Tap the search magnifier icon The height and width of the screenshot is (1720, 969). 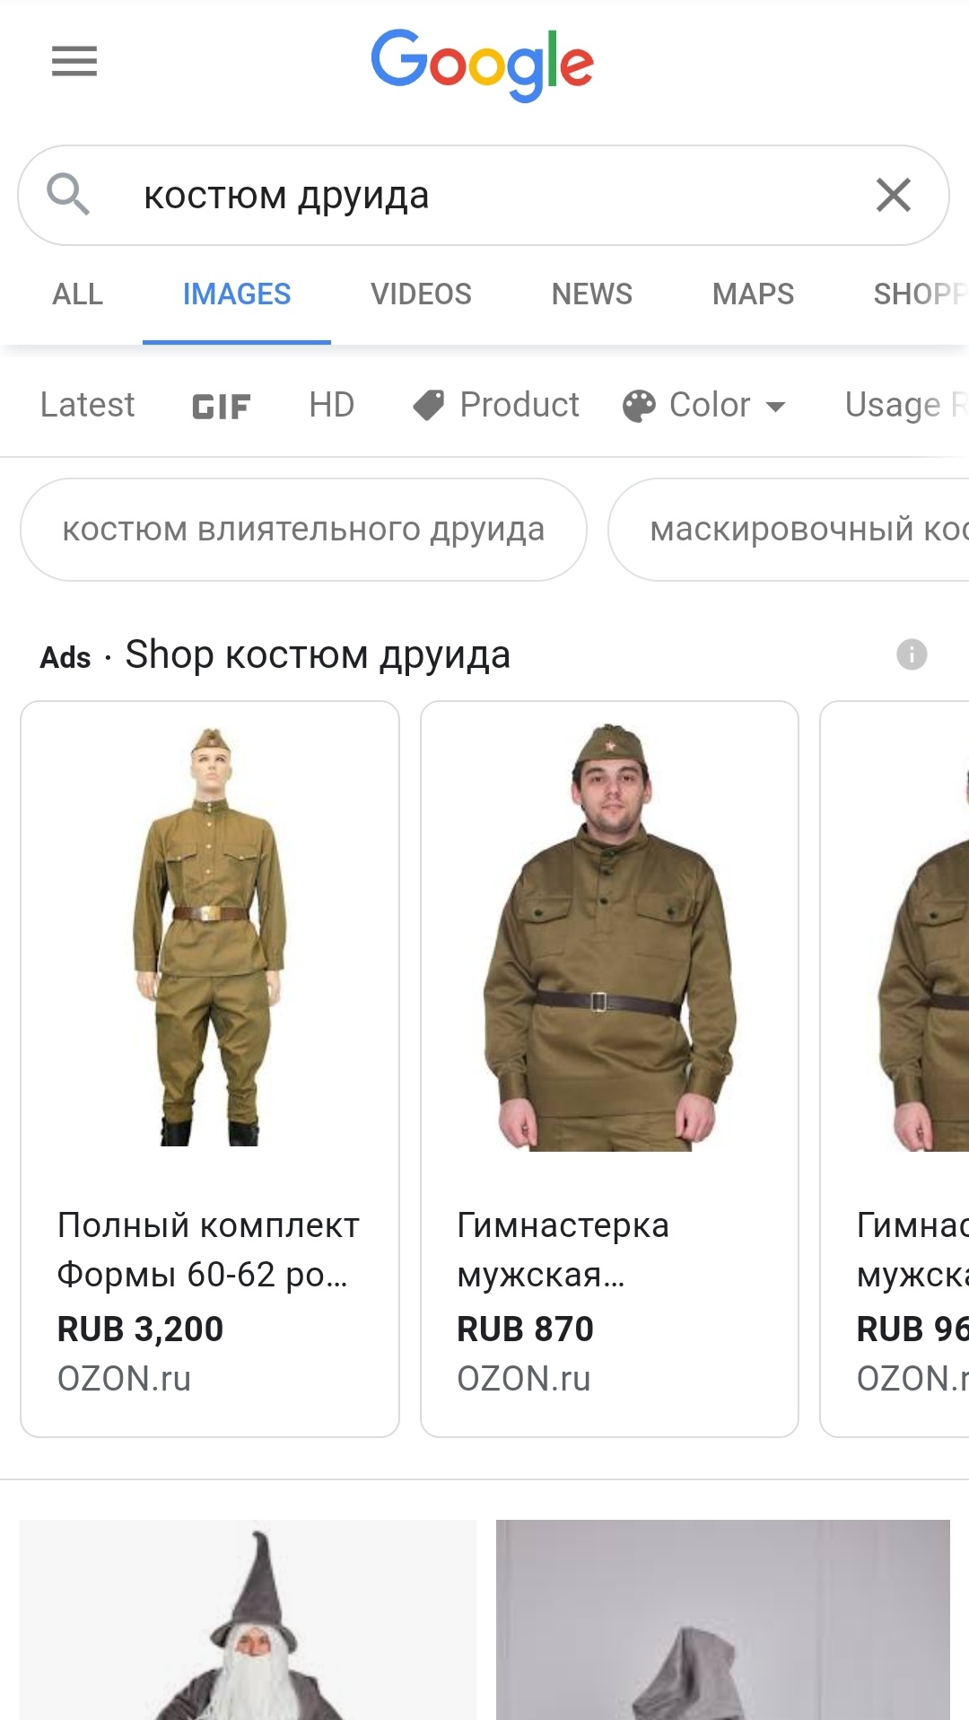tap(68, 195)
